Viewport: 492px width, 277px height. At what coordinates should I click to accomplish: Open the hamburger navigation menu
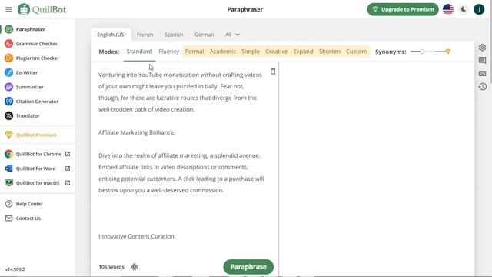pyautogui.click(x=8, y=9)
